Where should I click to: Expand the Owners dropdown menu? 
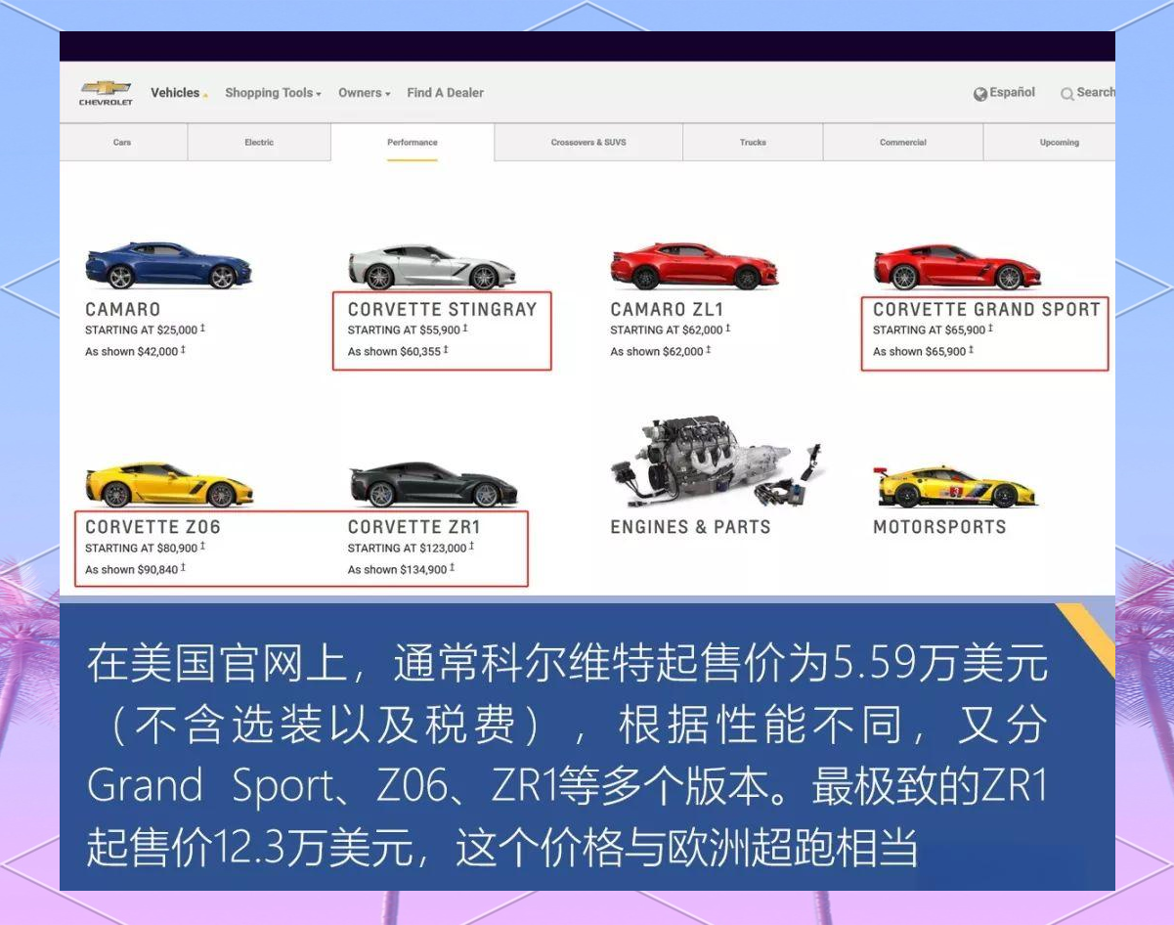pos(365,93)
